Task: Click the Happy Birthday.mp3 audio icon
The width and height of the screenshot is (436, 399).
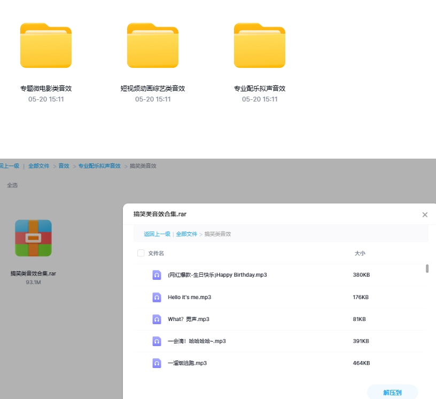Action: 157,275
